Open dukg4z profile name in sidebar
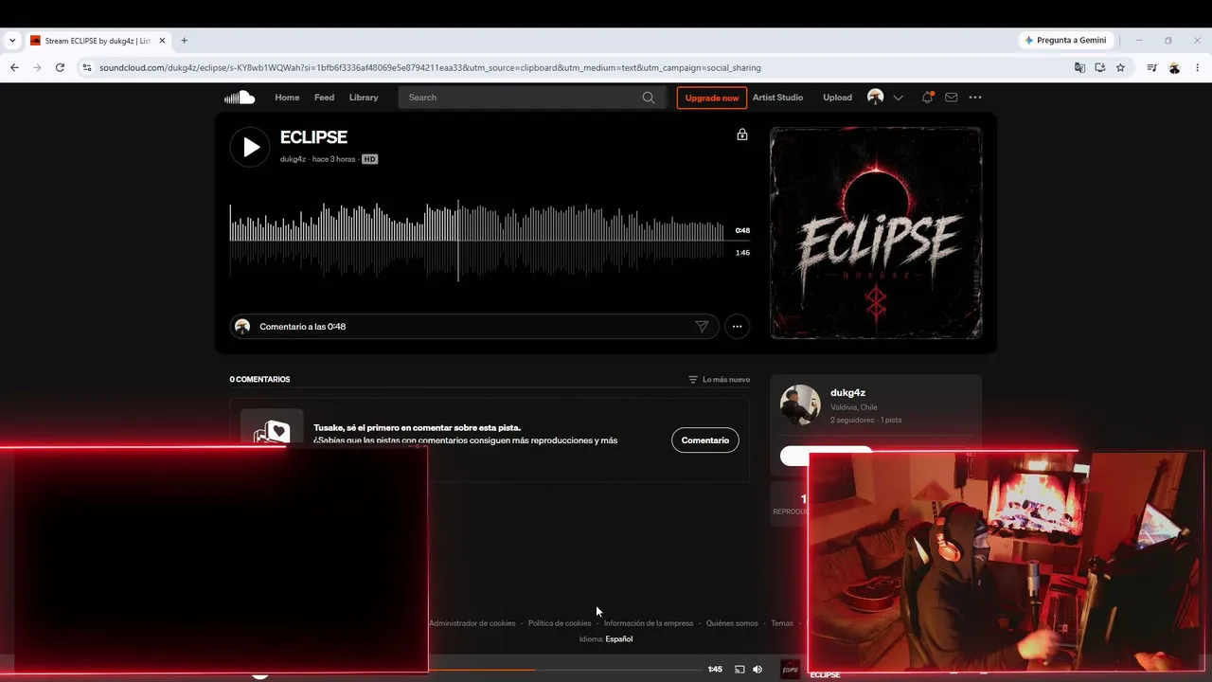 (847, 392)
